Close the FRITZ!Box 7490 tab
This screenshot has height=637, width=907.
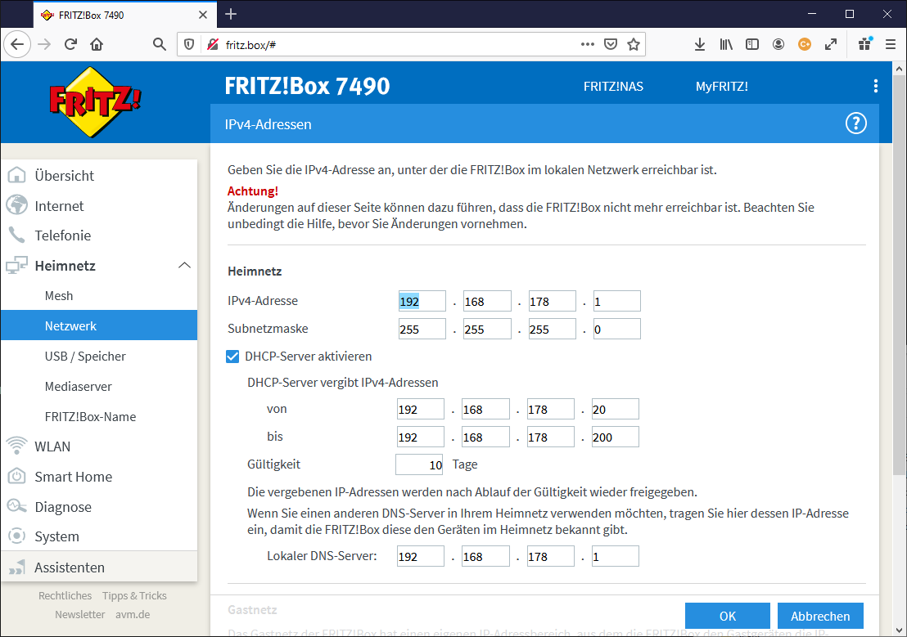(203, 15)
